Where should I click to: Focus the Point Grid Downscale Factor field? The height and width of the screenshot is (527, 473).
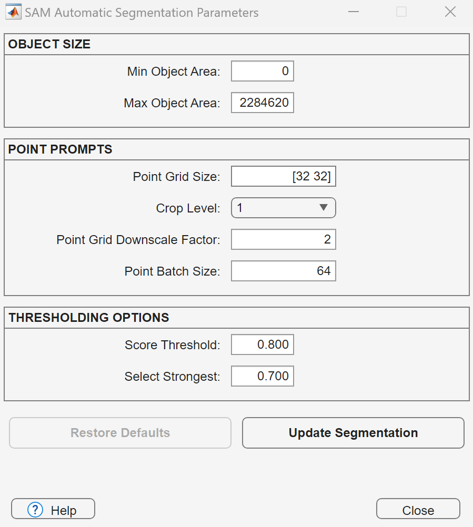(283, 240)
